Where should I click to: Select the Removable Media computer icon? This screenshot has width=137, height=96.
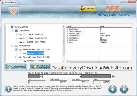pos(12,27)
